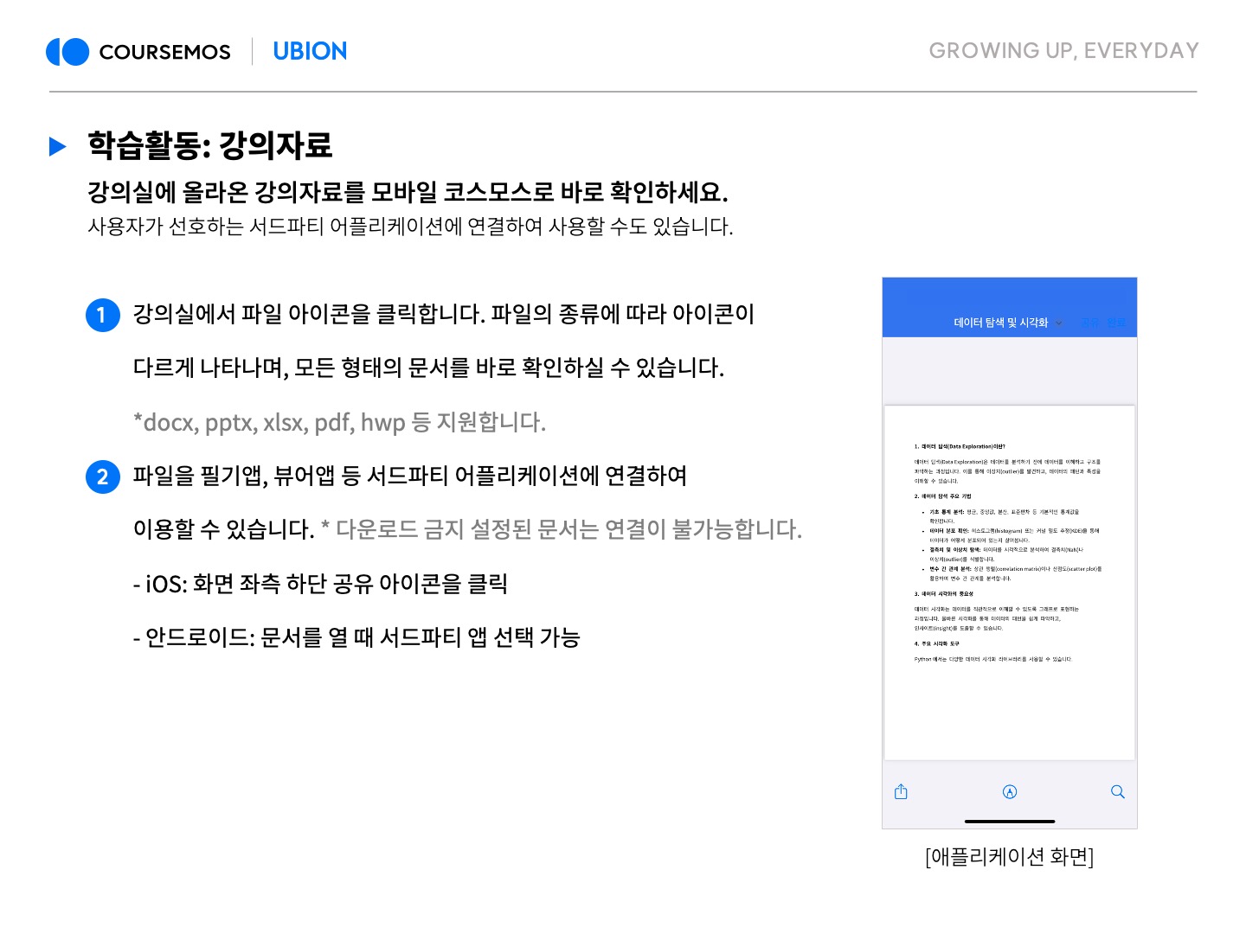Tap the markup pen icon in the bottom toolbar

click(1009, 791)
